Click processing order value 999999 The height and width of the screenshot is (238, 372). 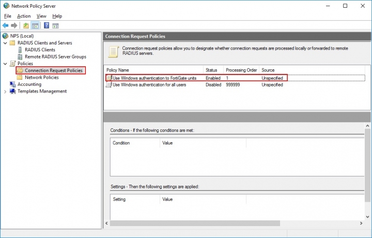pos(233,84)
